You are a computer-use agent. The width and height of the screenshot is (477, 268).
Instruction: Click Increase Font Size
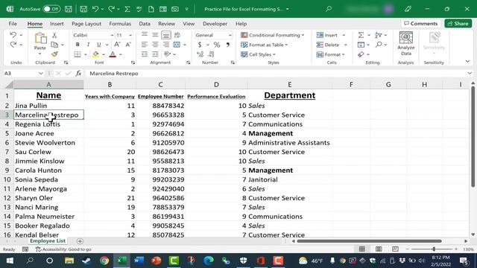click(117, 45)
